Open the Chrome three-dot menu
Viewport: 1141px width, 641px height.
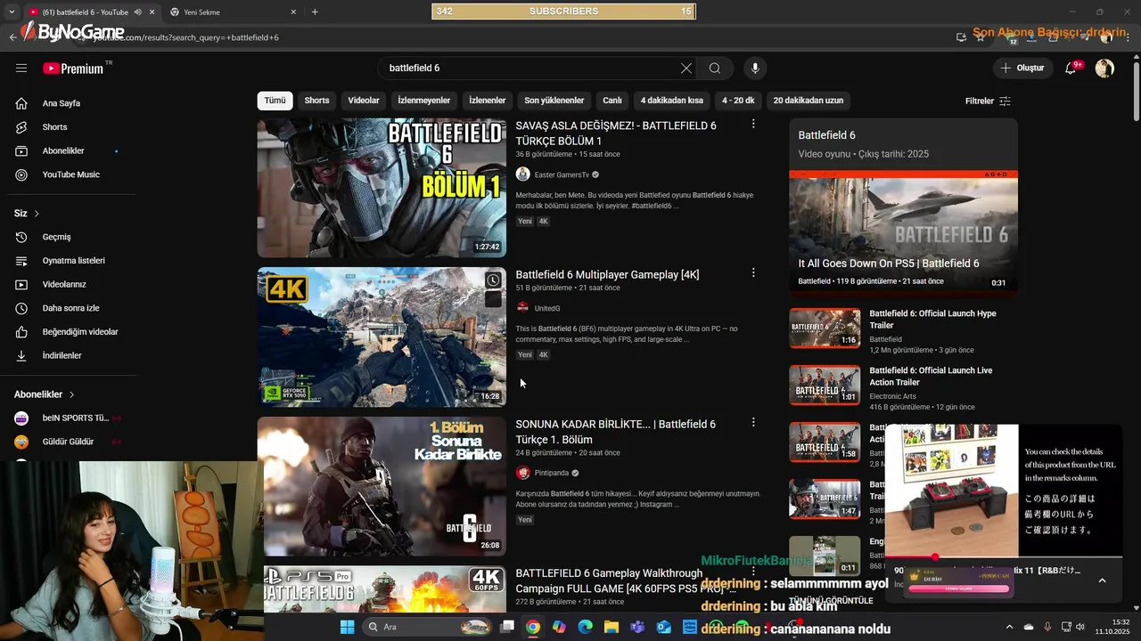(1127, 37)
